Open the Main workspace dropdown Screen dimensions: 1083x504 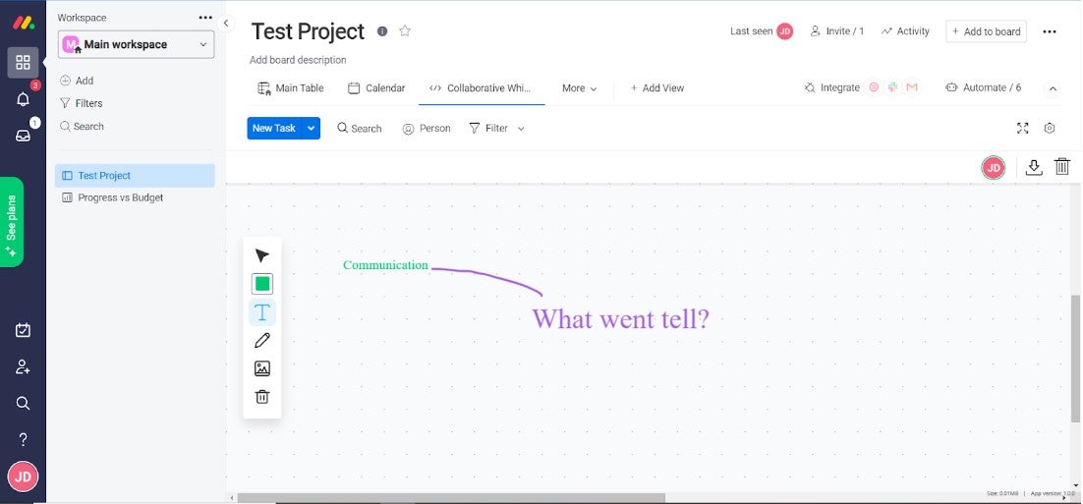pos(137,44)
